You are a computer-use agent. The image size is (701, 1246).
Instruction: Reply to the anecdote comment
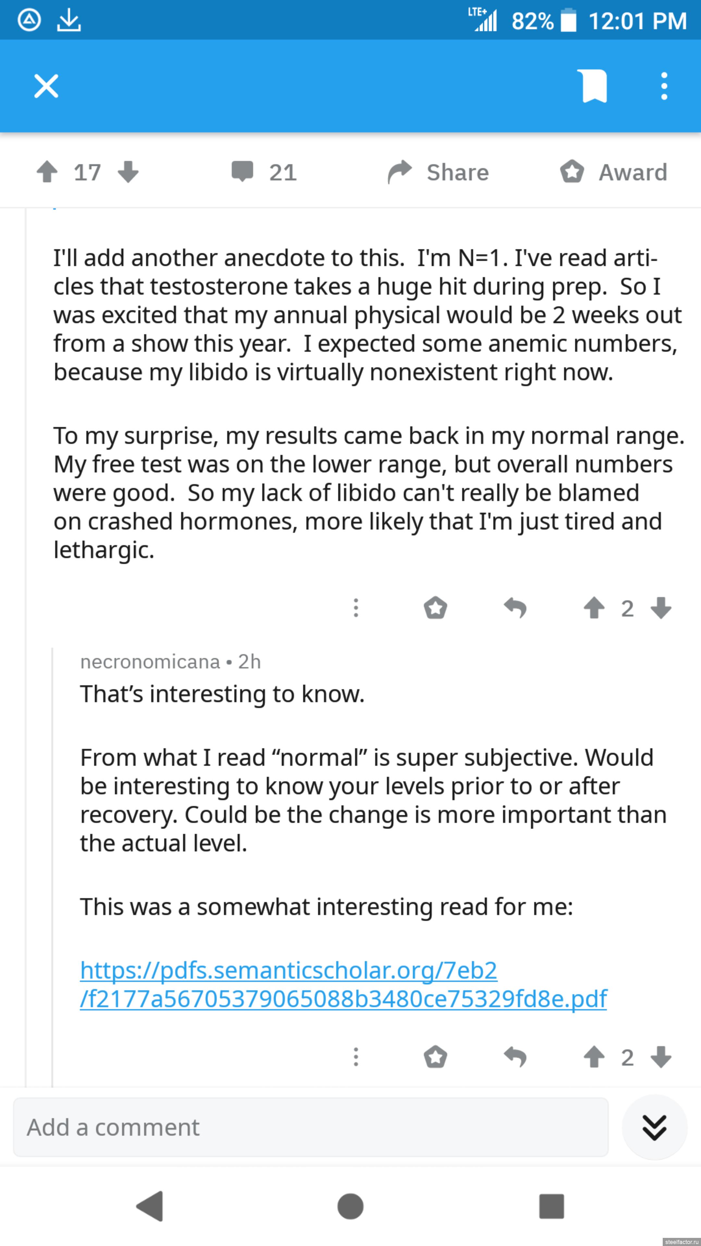[515, 608]
